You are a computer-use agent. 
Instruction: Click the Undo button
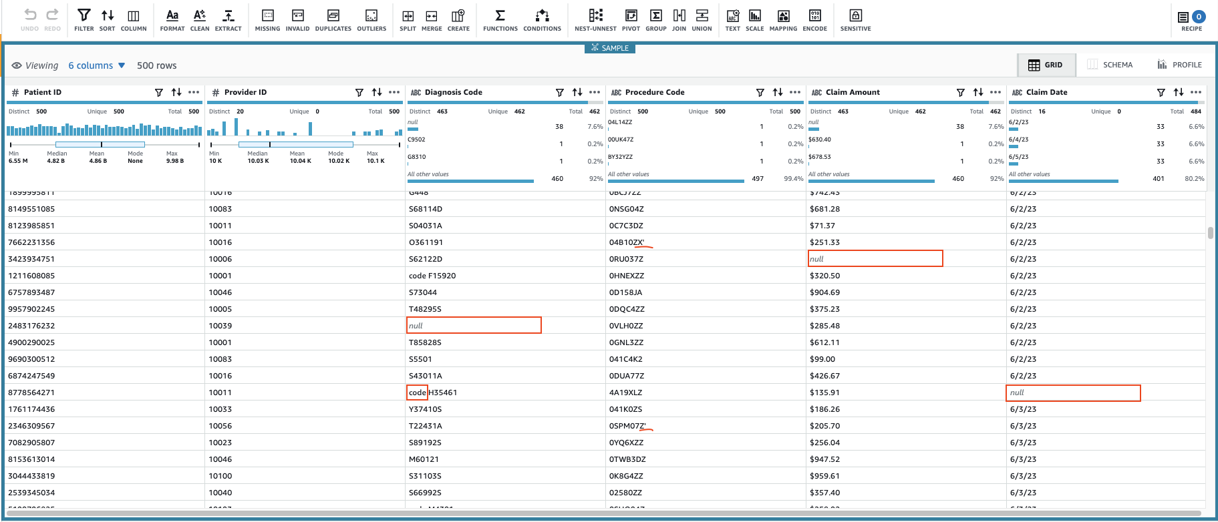pyautogui.click(x=29, y=19)
